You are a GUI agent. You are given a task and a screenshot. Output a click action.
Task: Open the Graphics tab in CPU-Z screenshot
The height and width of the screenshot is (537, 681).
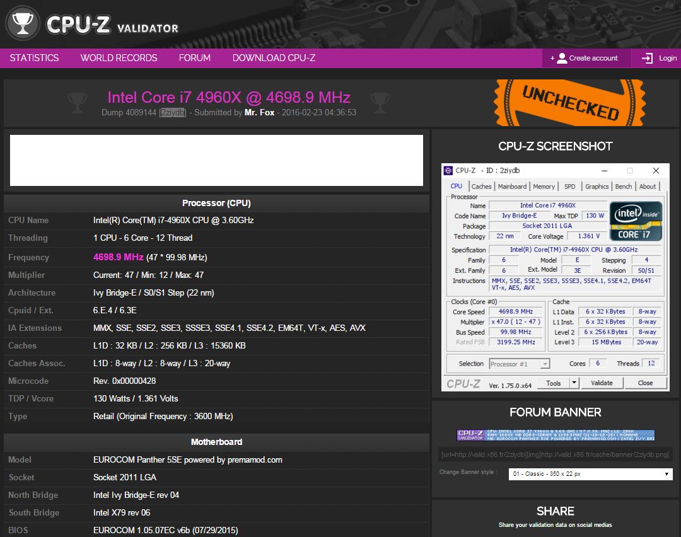pos(597,186)
